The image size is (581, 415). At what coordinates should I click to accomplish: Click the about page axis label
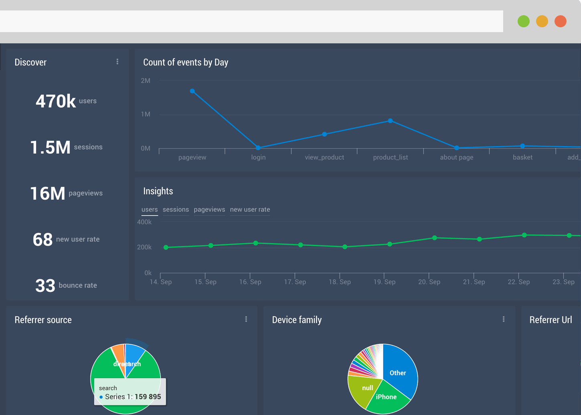tap(457, 157)
